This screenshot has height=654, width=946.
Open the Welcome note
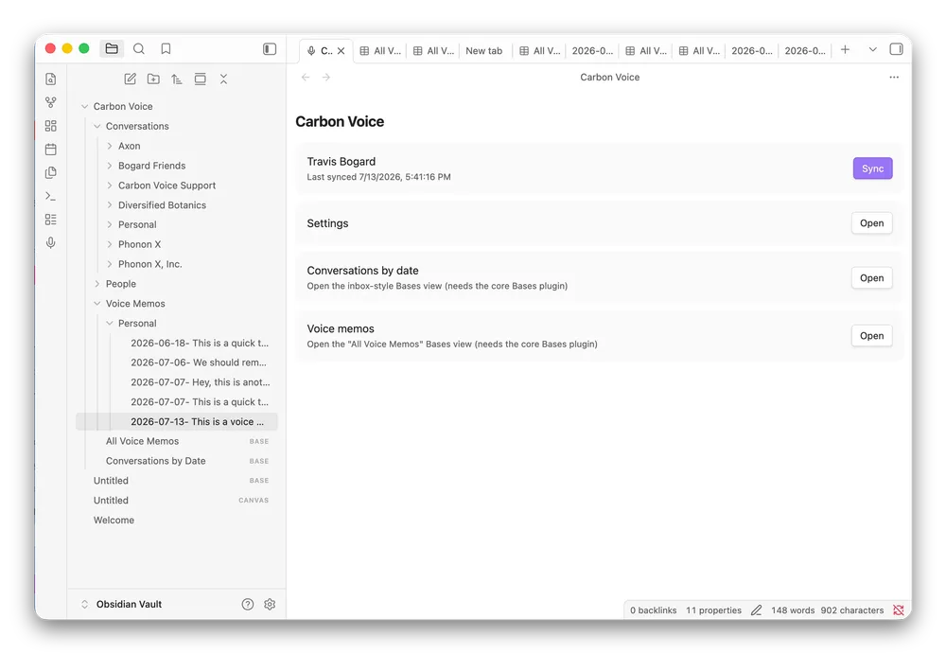177,520
